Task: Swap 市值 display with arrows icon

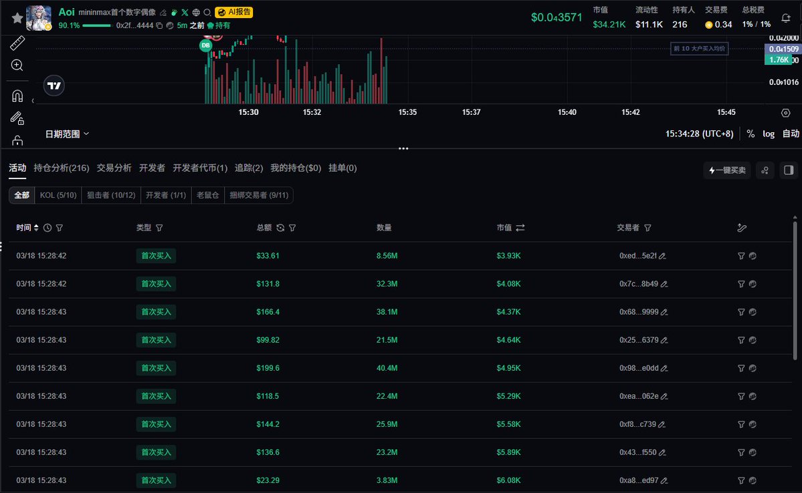Action: (520, 228)
